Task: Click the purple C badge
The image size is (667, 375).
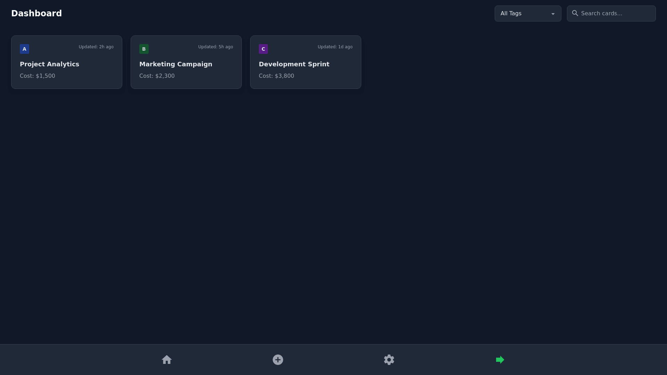Action: pos(263,49)
